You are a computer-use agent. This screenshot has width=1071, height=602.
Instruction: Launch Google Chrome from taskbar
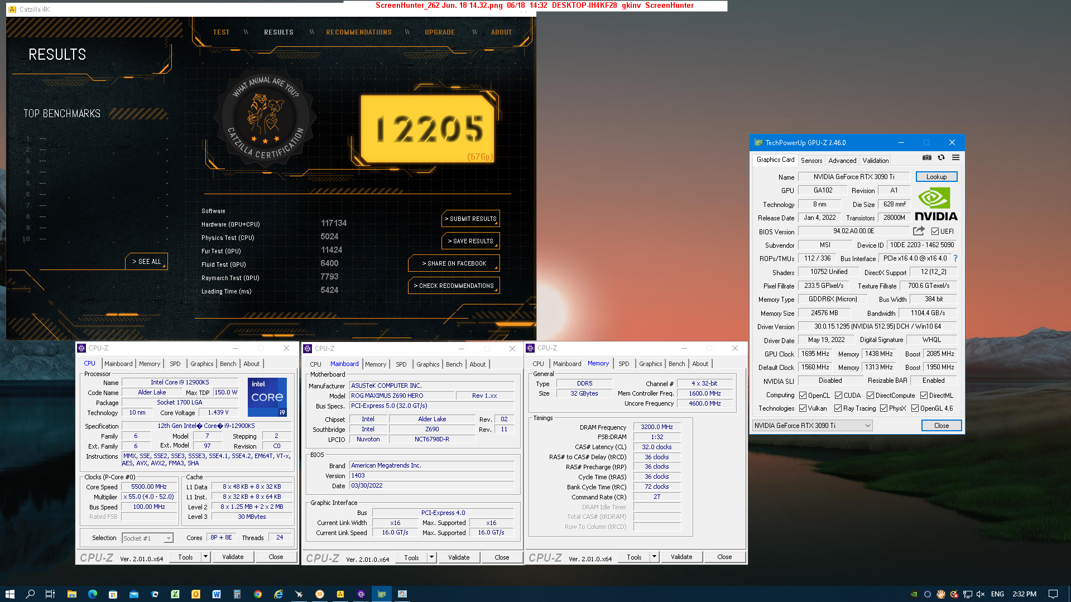(258, 594)
